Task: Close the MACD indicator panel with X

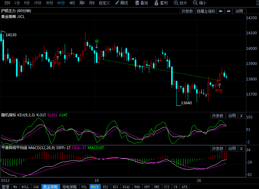Action: [x=241, y=149]
